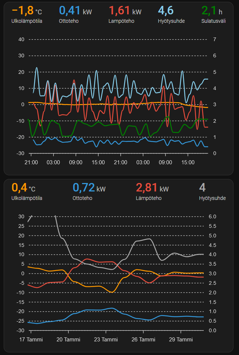Click the 17 Tammi date label

(x=31, y=339)
